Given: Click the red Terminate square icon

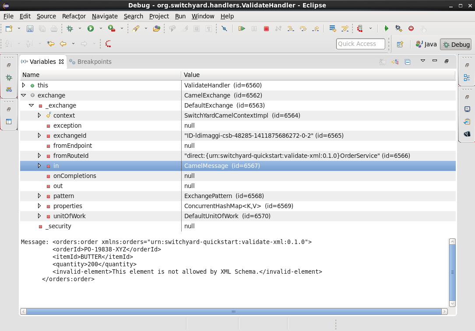Looking at the screenshot, I should tap(266, 28).
